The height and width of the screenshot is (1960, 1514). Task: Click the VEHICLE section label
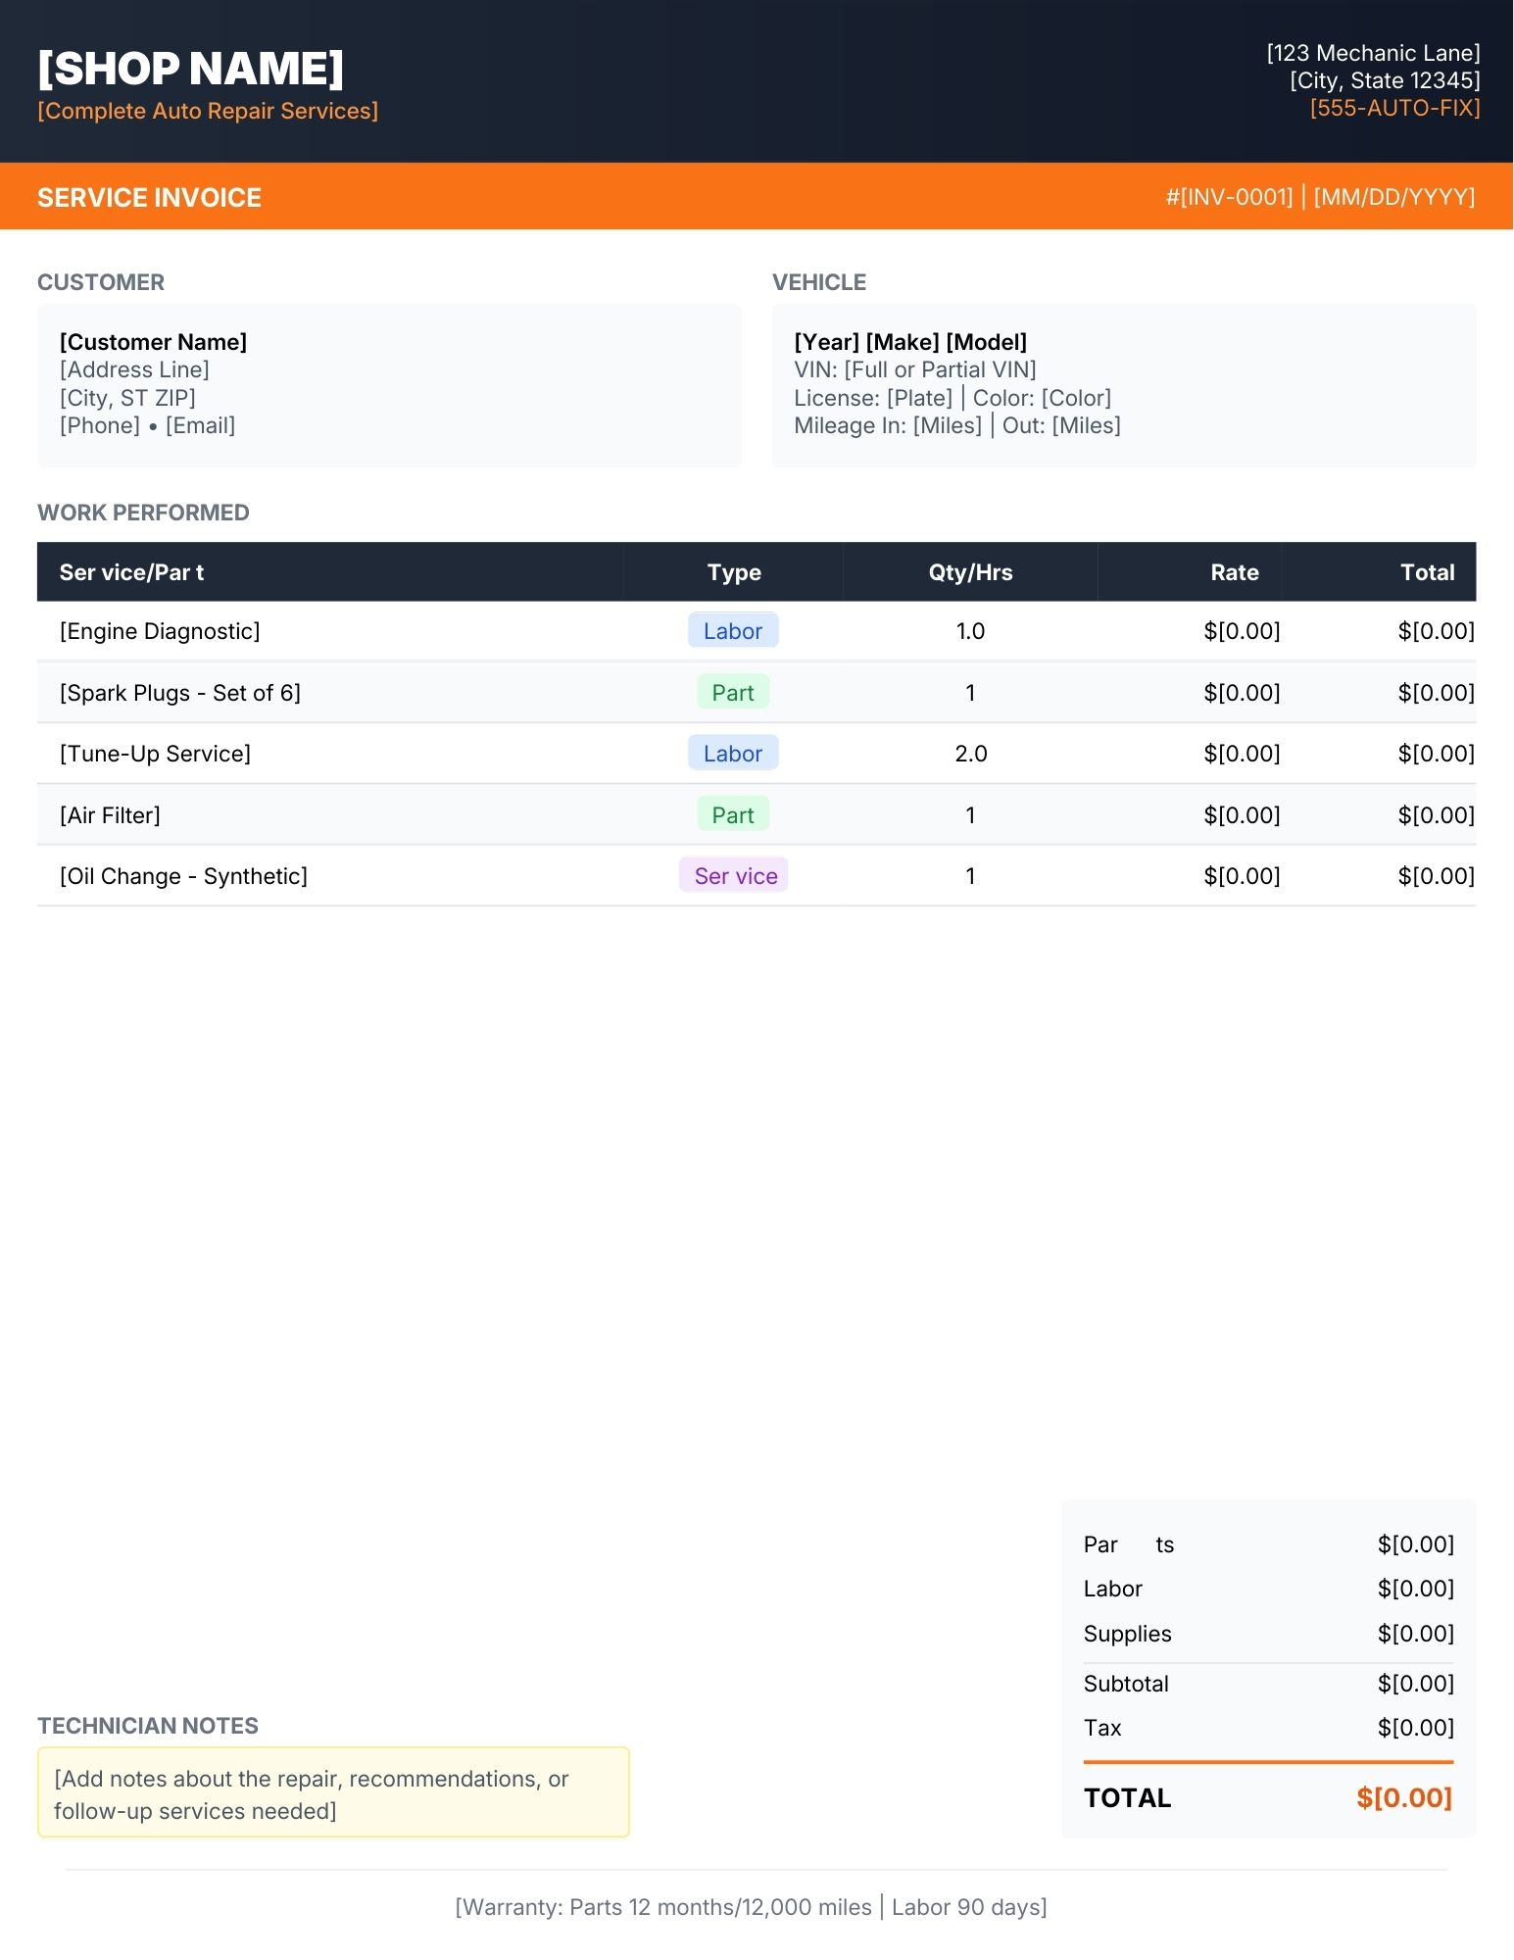(x=819, y=282)
